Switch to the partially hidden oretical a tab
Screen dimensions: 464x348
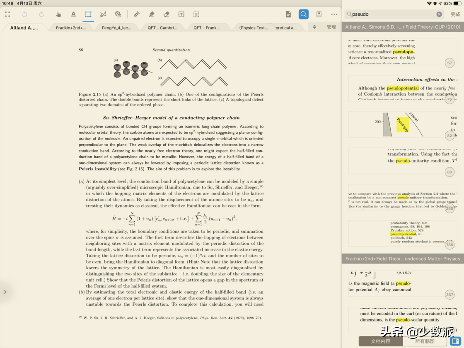286,27
